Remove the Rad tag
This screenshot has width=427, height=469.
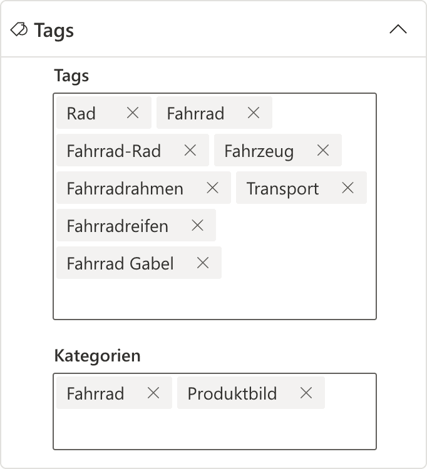(x=133, y=113)
